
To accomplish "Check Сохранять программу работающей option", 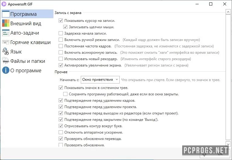I will (65, 94).
